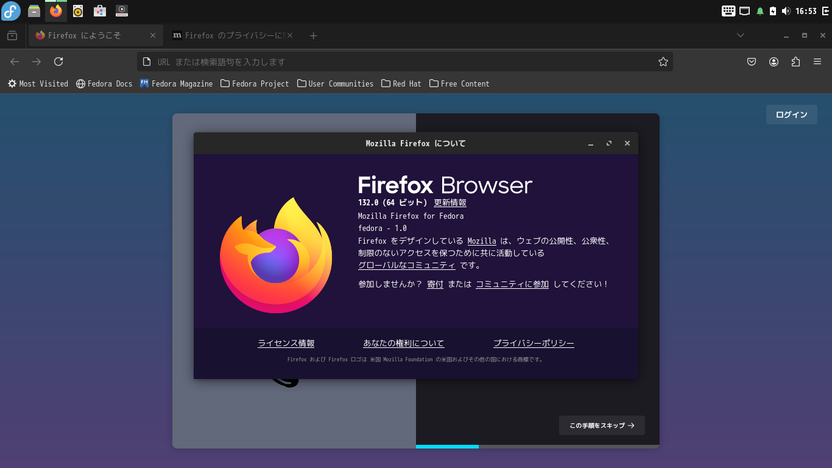The image size is (832, 468).
Task: Click the logout icon in top panel
Action: (x=825, y=11)
